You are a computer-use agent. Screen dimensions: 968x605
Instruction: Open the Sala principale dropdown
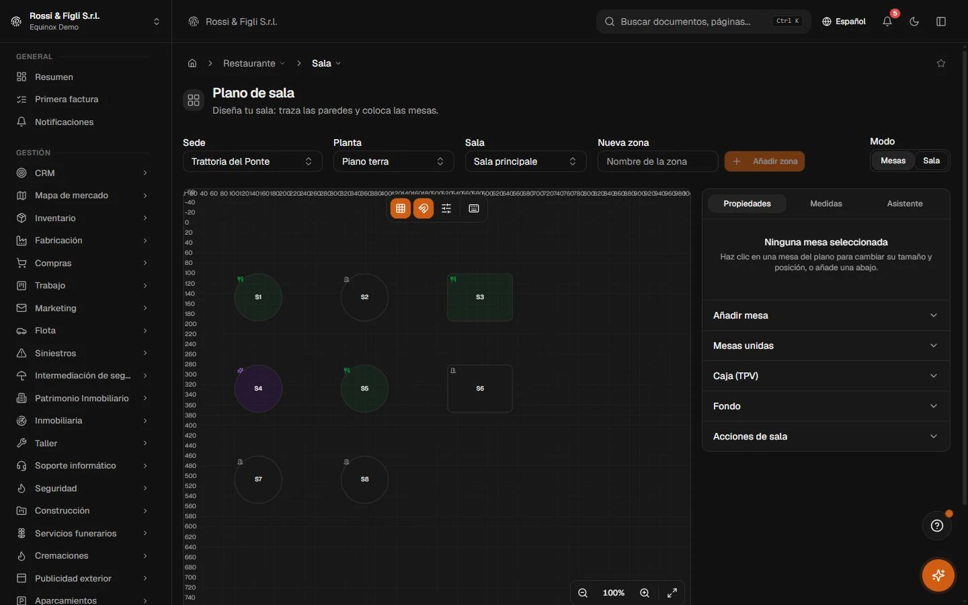click(x=526, y=161)
